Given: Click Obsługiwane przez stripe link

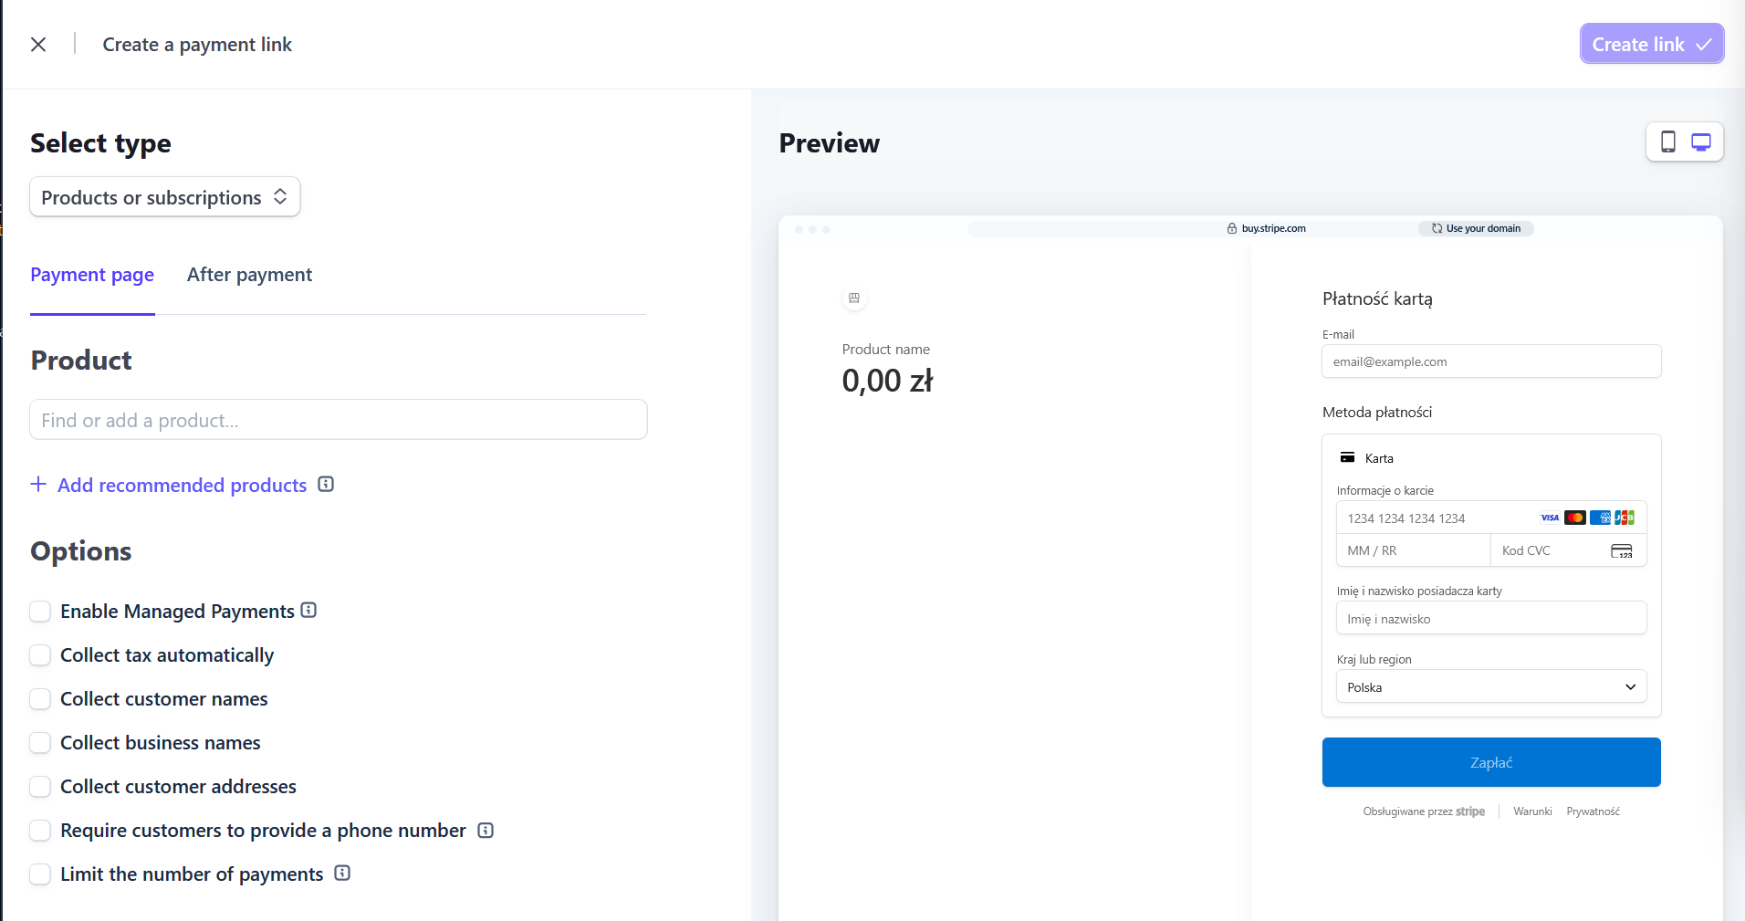Looking at the screenshot, I should click(1424, 811).
